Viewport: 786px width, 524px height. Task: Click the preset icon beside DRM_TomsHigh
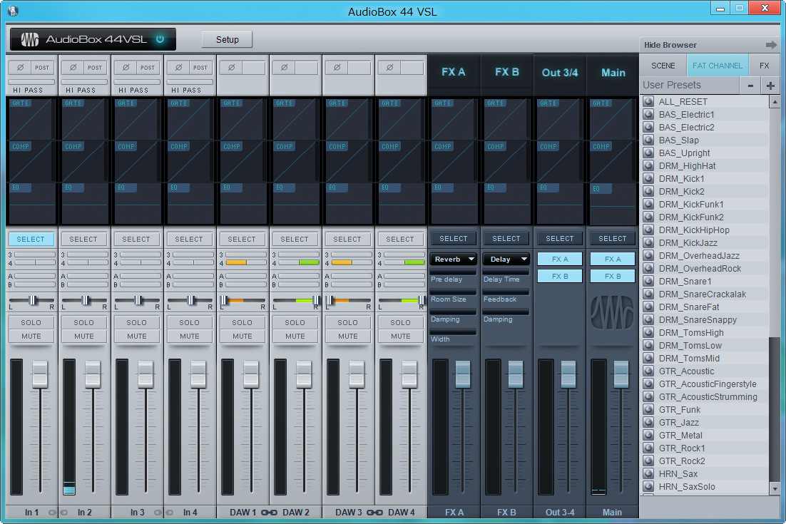(648, 332)
